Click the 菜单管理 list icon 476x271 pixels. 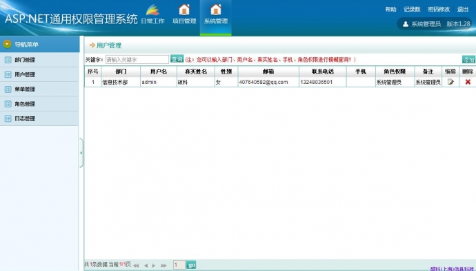pyautogui.click(x=8, y=89)
